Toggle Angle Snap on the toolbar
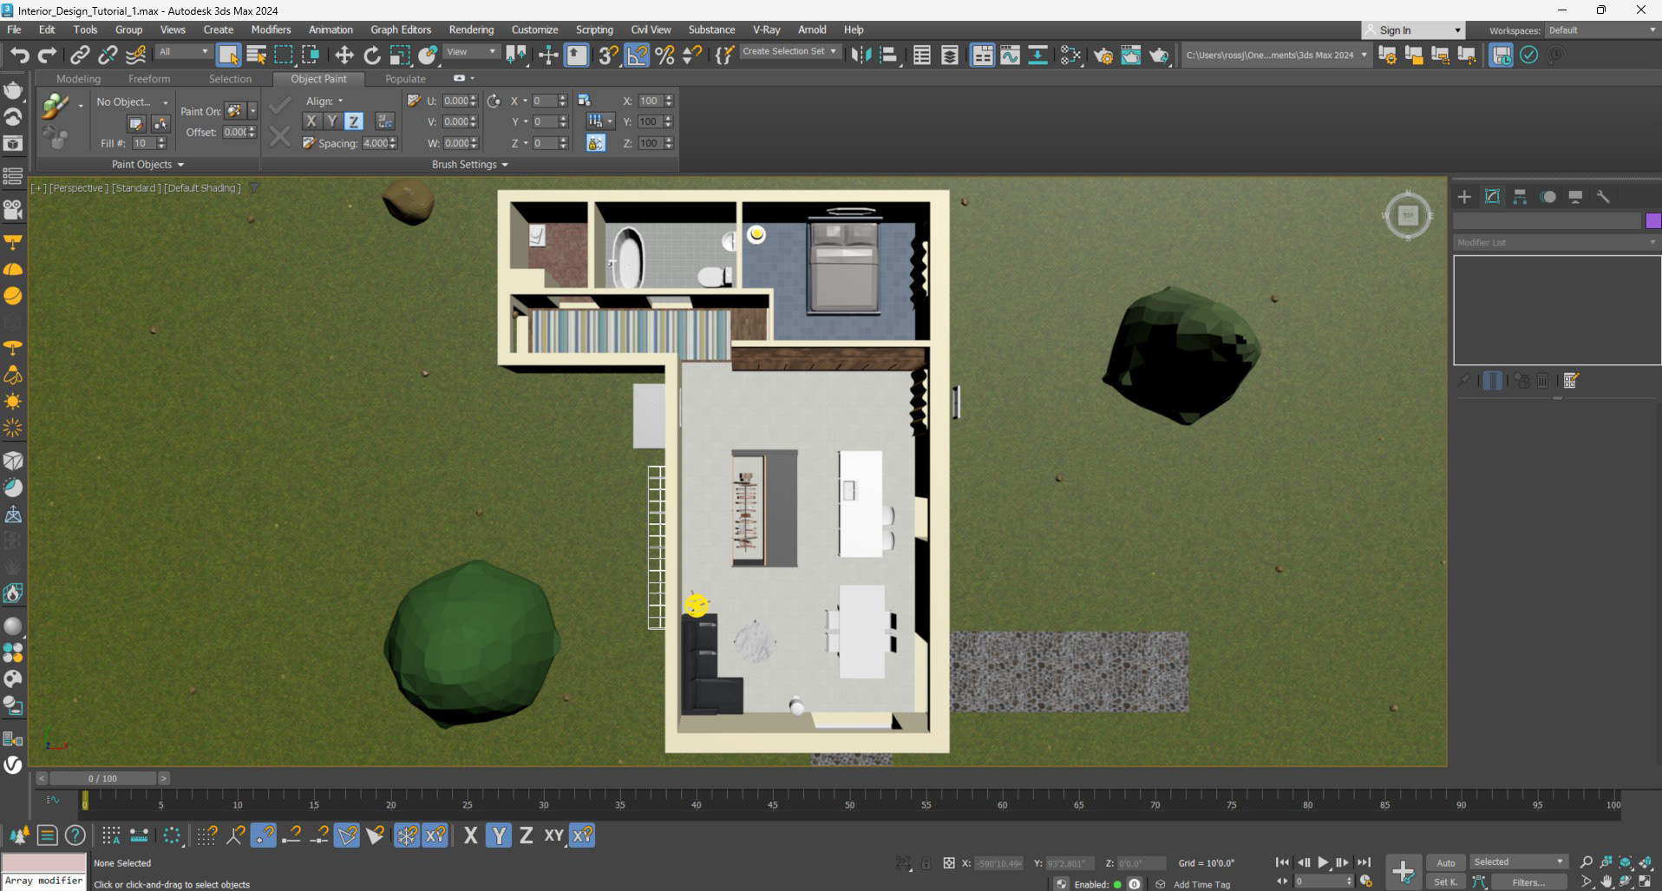This screenshot has width=1662, height=891. pos(637,56)
